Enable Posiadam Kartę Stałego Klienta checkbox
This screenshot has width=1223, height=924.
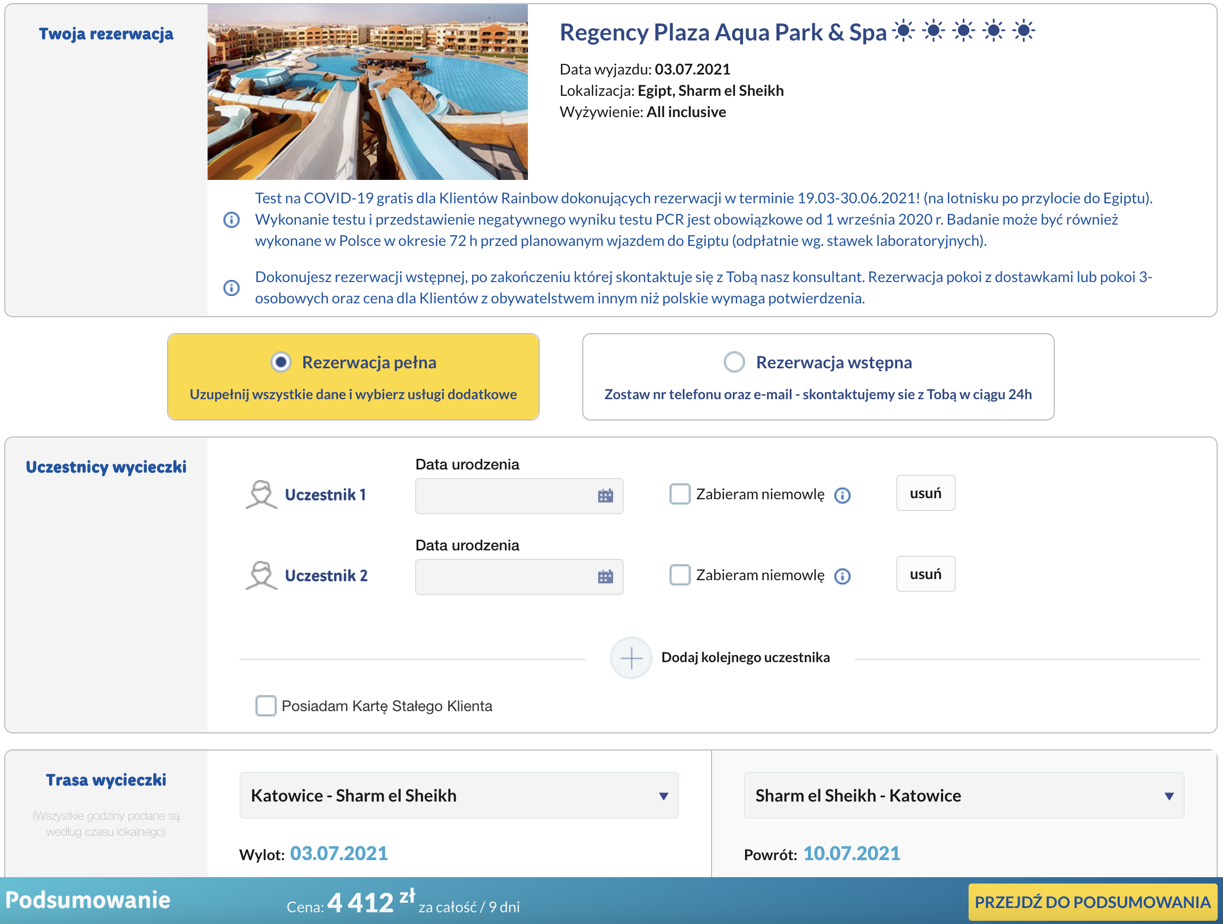266,706
